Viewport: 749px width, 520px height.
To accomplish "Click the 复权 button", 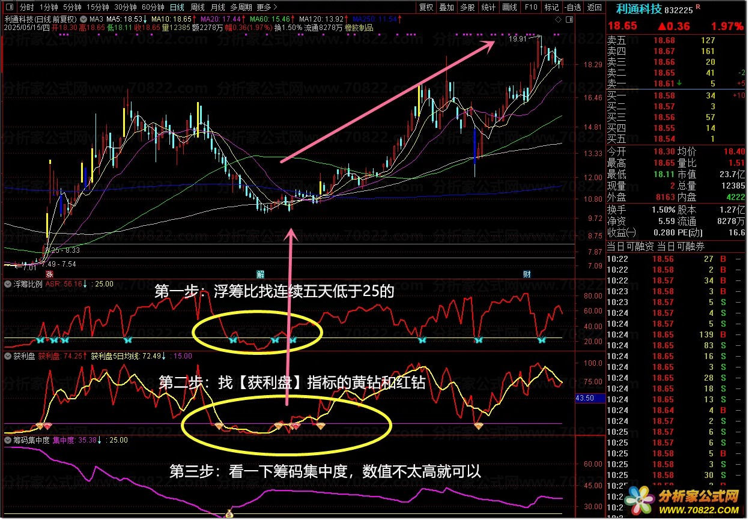I will click(426, 8).
